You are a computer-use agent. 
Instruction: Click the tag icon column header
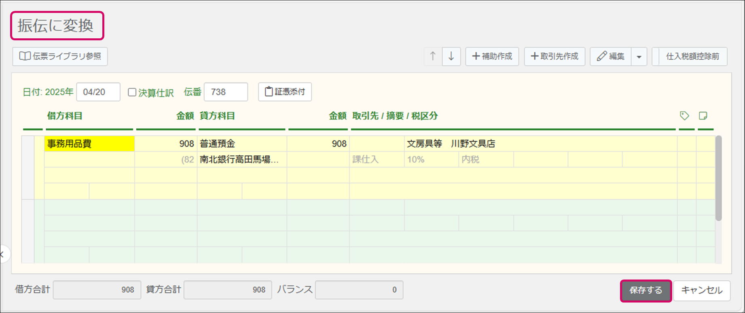click(x=684, y=116)
